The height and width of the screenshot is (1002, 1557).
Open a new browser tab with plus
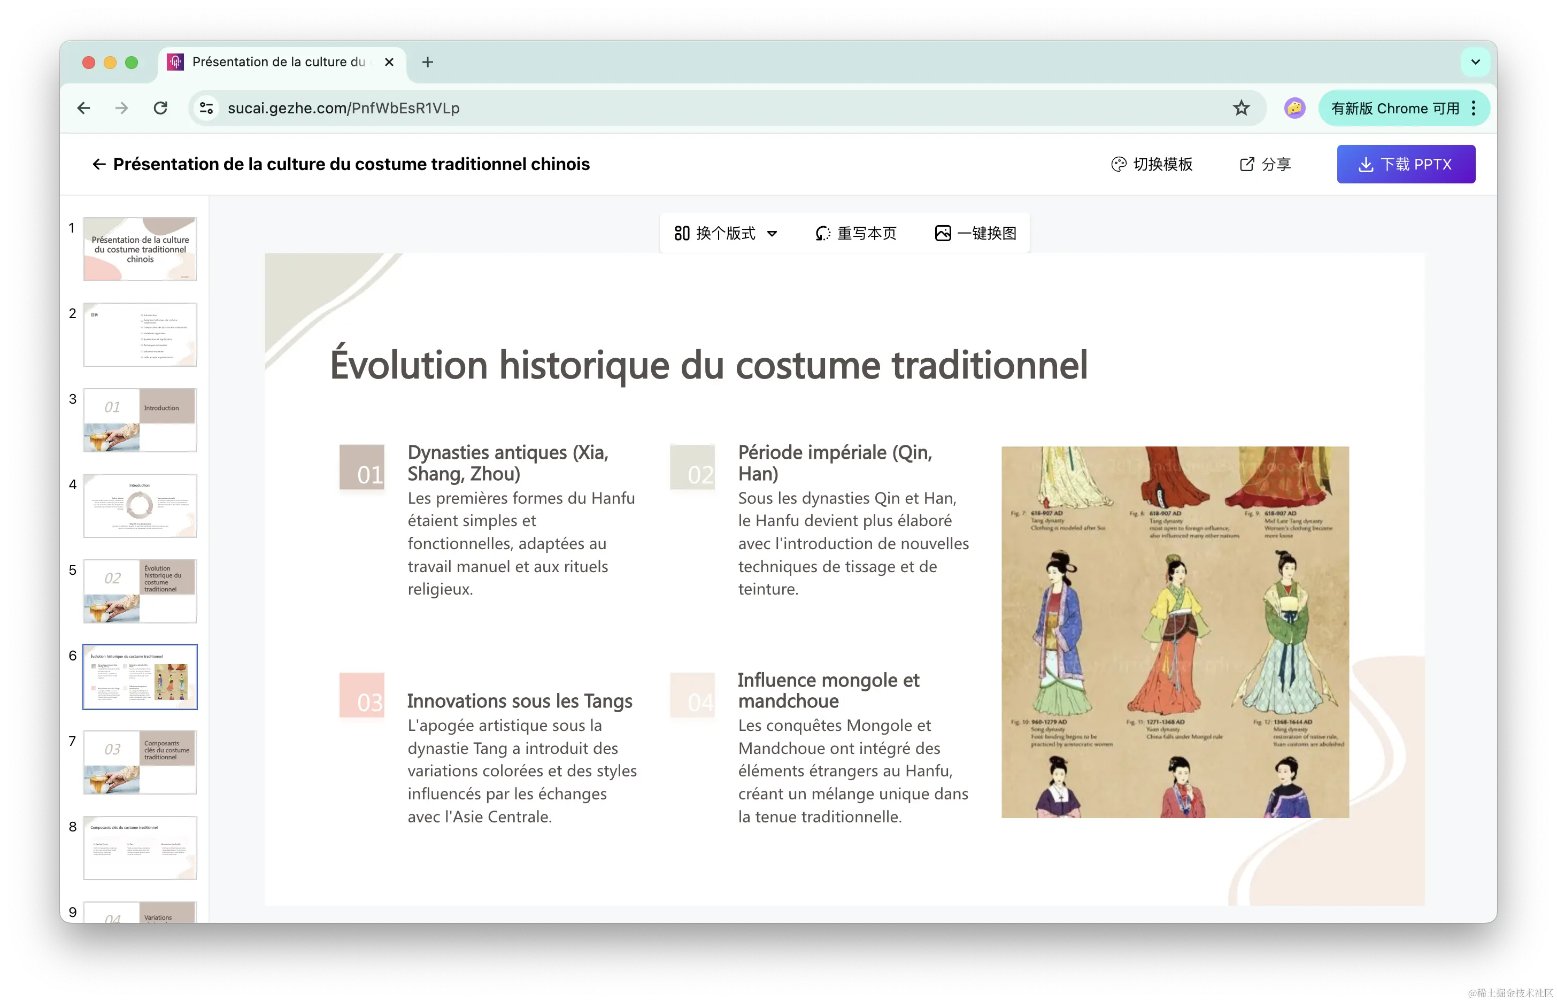[x=427, y=63]
